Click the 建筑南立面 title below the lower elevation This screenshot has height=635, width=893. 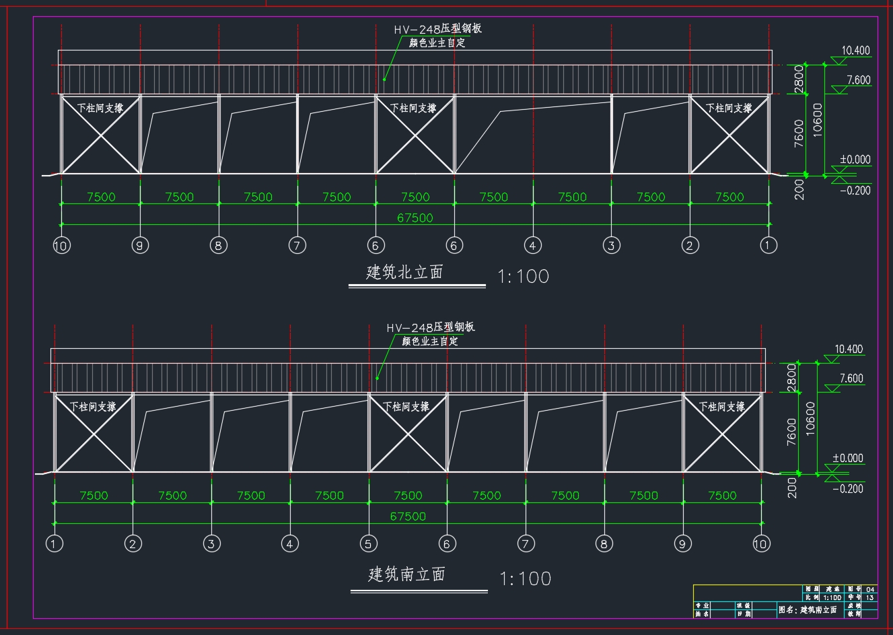407,574
